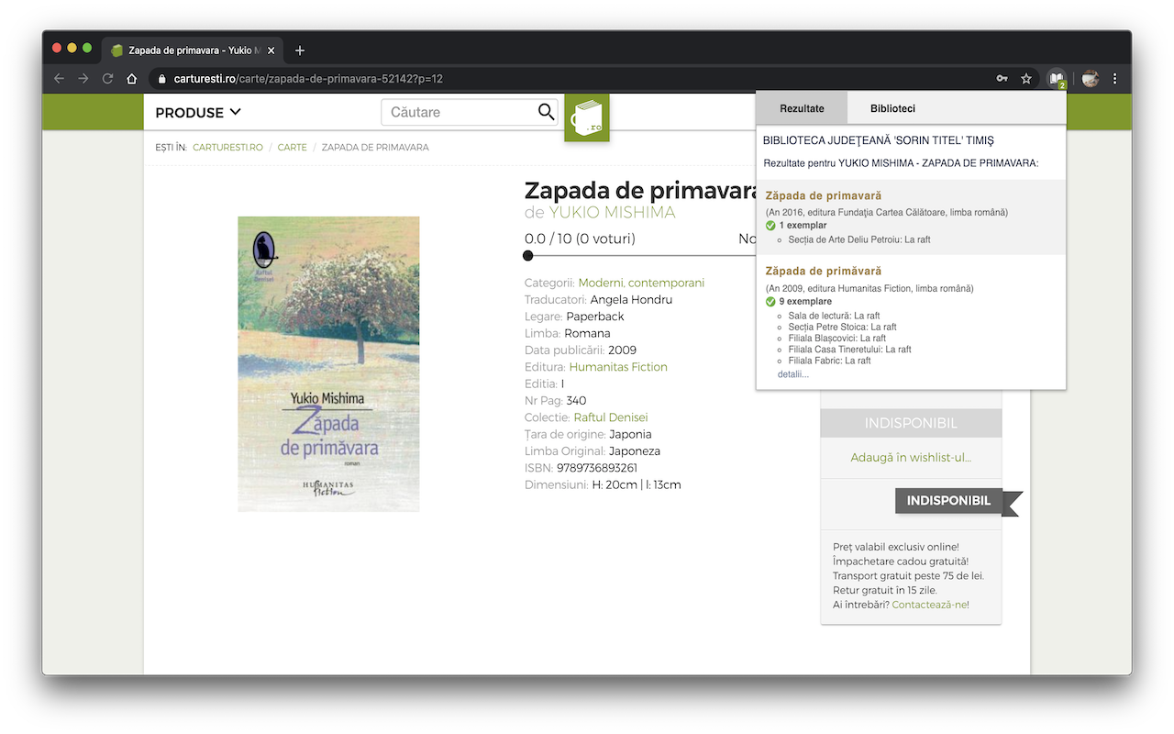
Task: Open the Chrome profile avatar
Action: point(1091,79)
